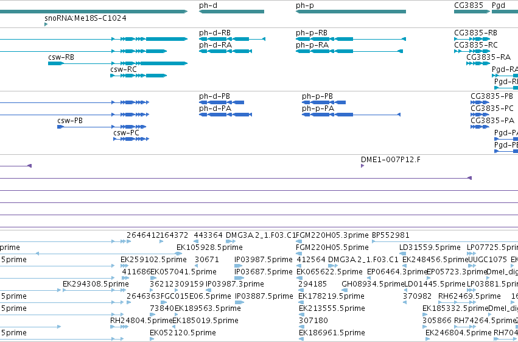Choose the EK052120.5prime EST
The image size is (518, 342).
click(183, 333)
